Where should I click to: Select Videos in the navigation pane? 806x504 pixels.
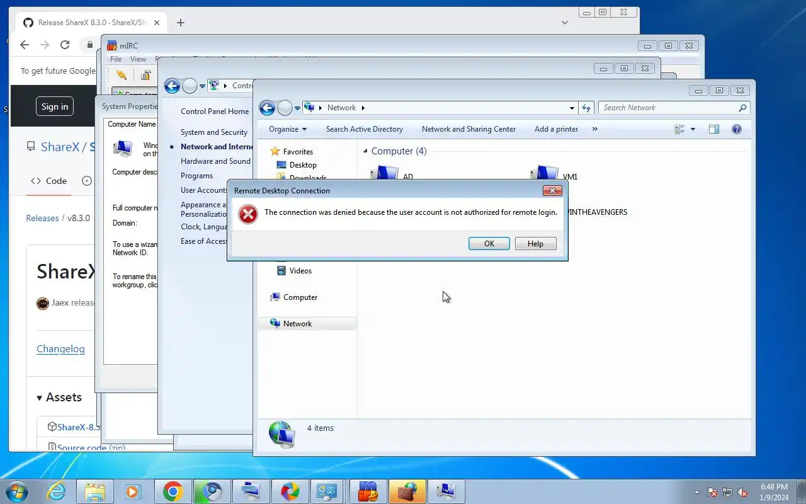300,271
